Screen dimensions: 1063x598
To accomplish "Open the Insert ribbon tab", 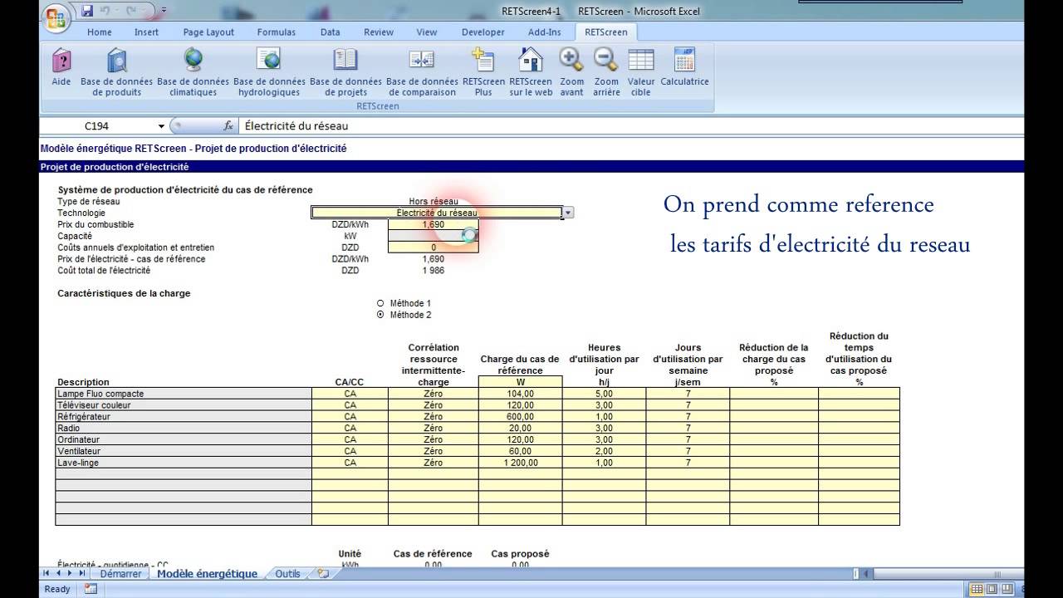I will click(x=147, y=32).
